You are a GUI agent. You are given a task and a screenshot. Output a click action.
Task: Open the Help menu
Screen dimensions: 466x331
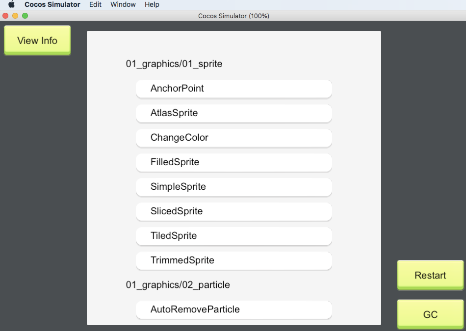(x=152, y=4)
